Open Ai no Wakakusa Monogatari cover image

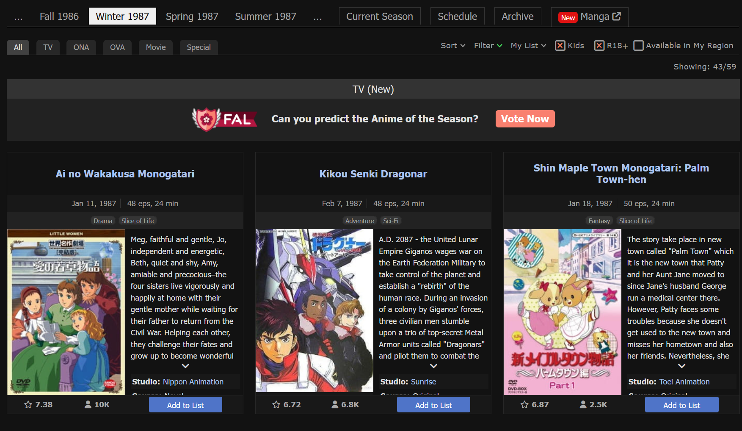pyautogui.click(x=66, y=312)
